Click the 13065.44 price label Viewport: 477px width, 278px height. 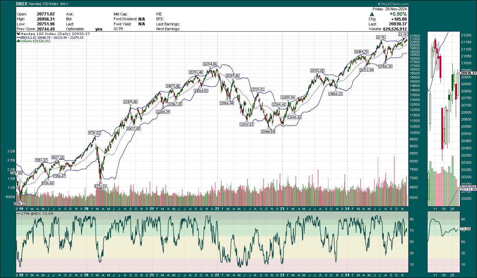point(226,103)
